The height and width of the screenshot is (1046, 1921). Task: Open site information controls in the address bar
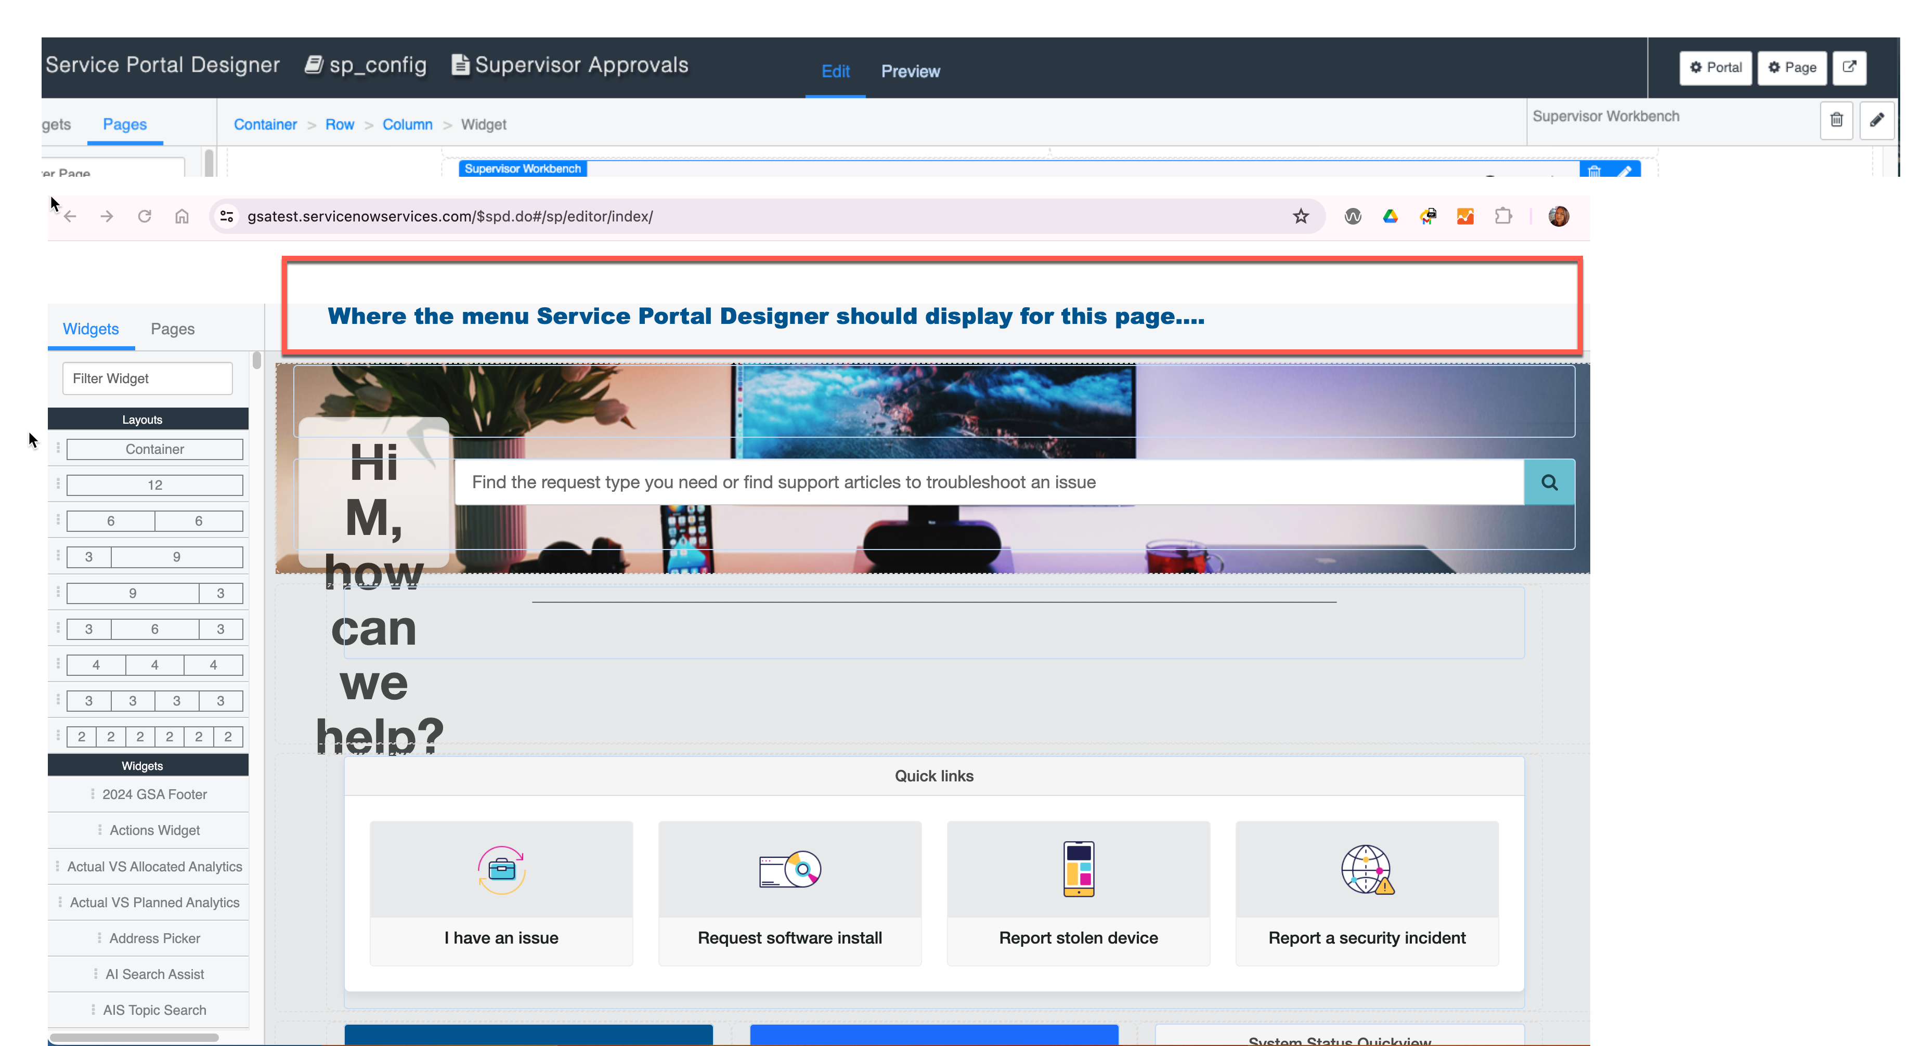pyautogui.click(x=227, y=216)
